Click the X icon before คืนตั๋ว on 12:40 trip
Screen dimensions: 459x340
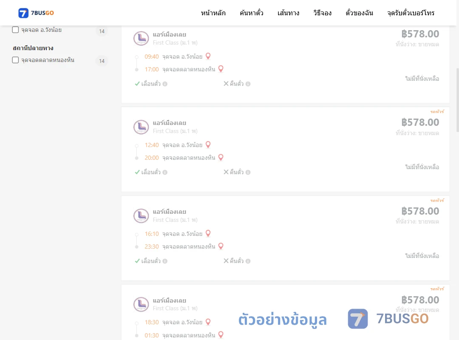[x=226, y=172]
